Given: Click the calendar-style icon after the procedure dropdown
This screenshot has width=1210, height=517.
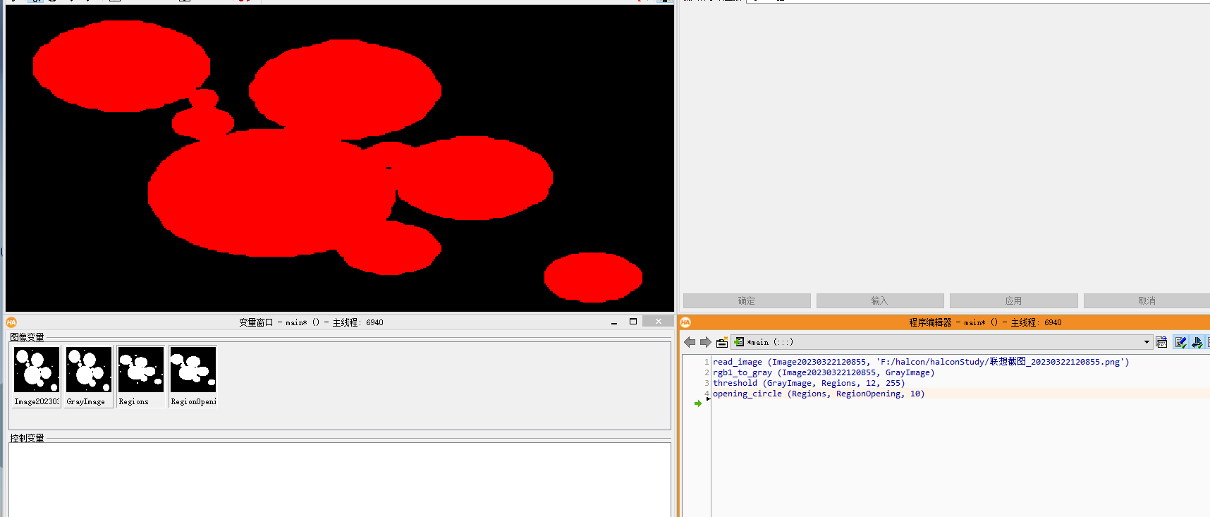Looking at the screenshot, I should [x=1162, y=342].
